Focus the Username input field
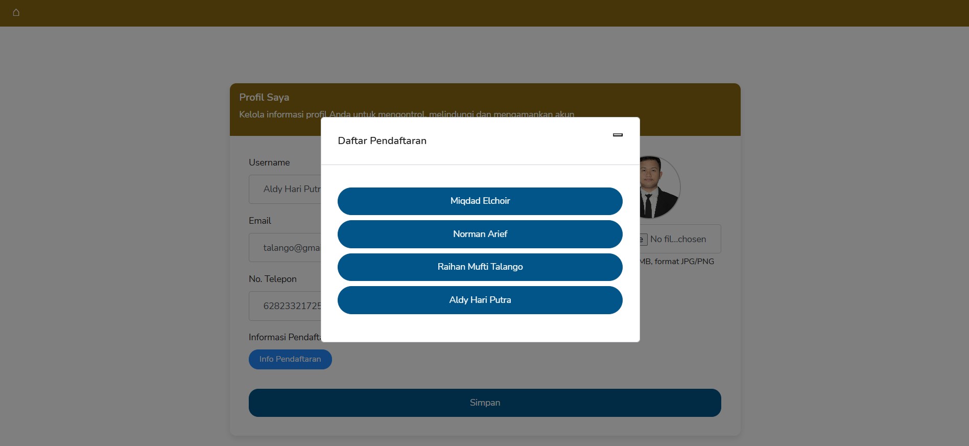 285,190
